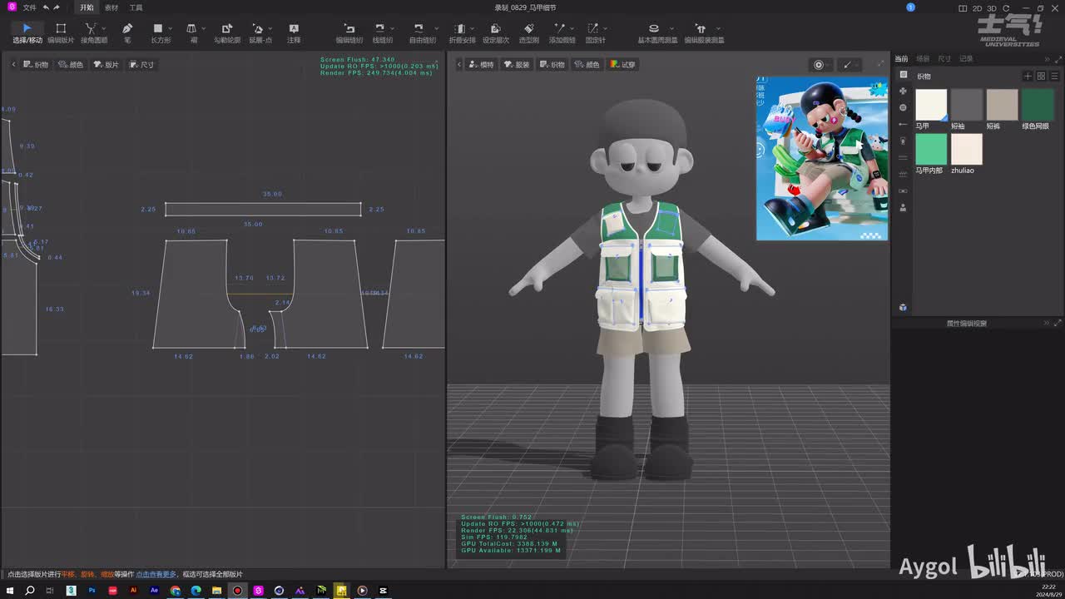1065x599 pixels.
Task: Add a new fabric with plus icon
Action: [x=1028, y=76]
